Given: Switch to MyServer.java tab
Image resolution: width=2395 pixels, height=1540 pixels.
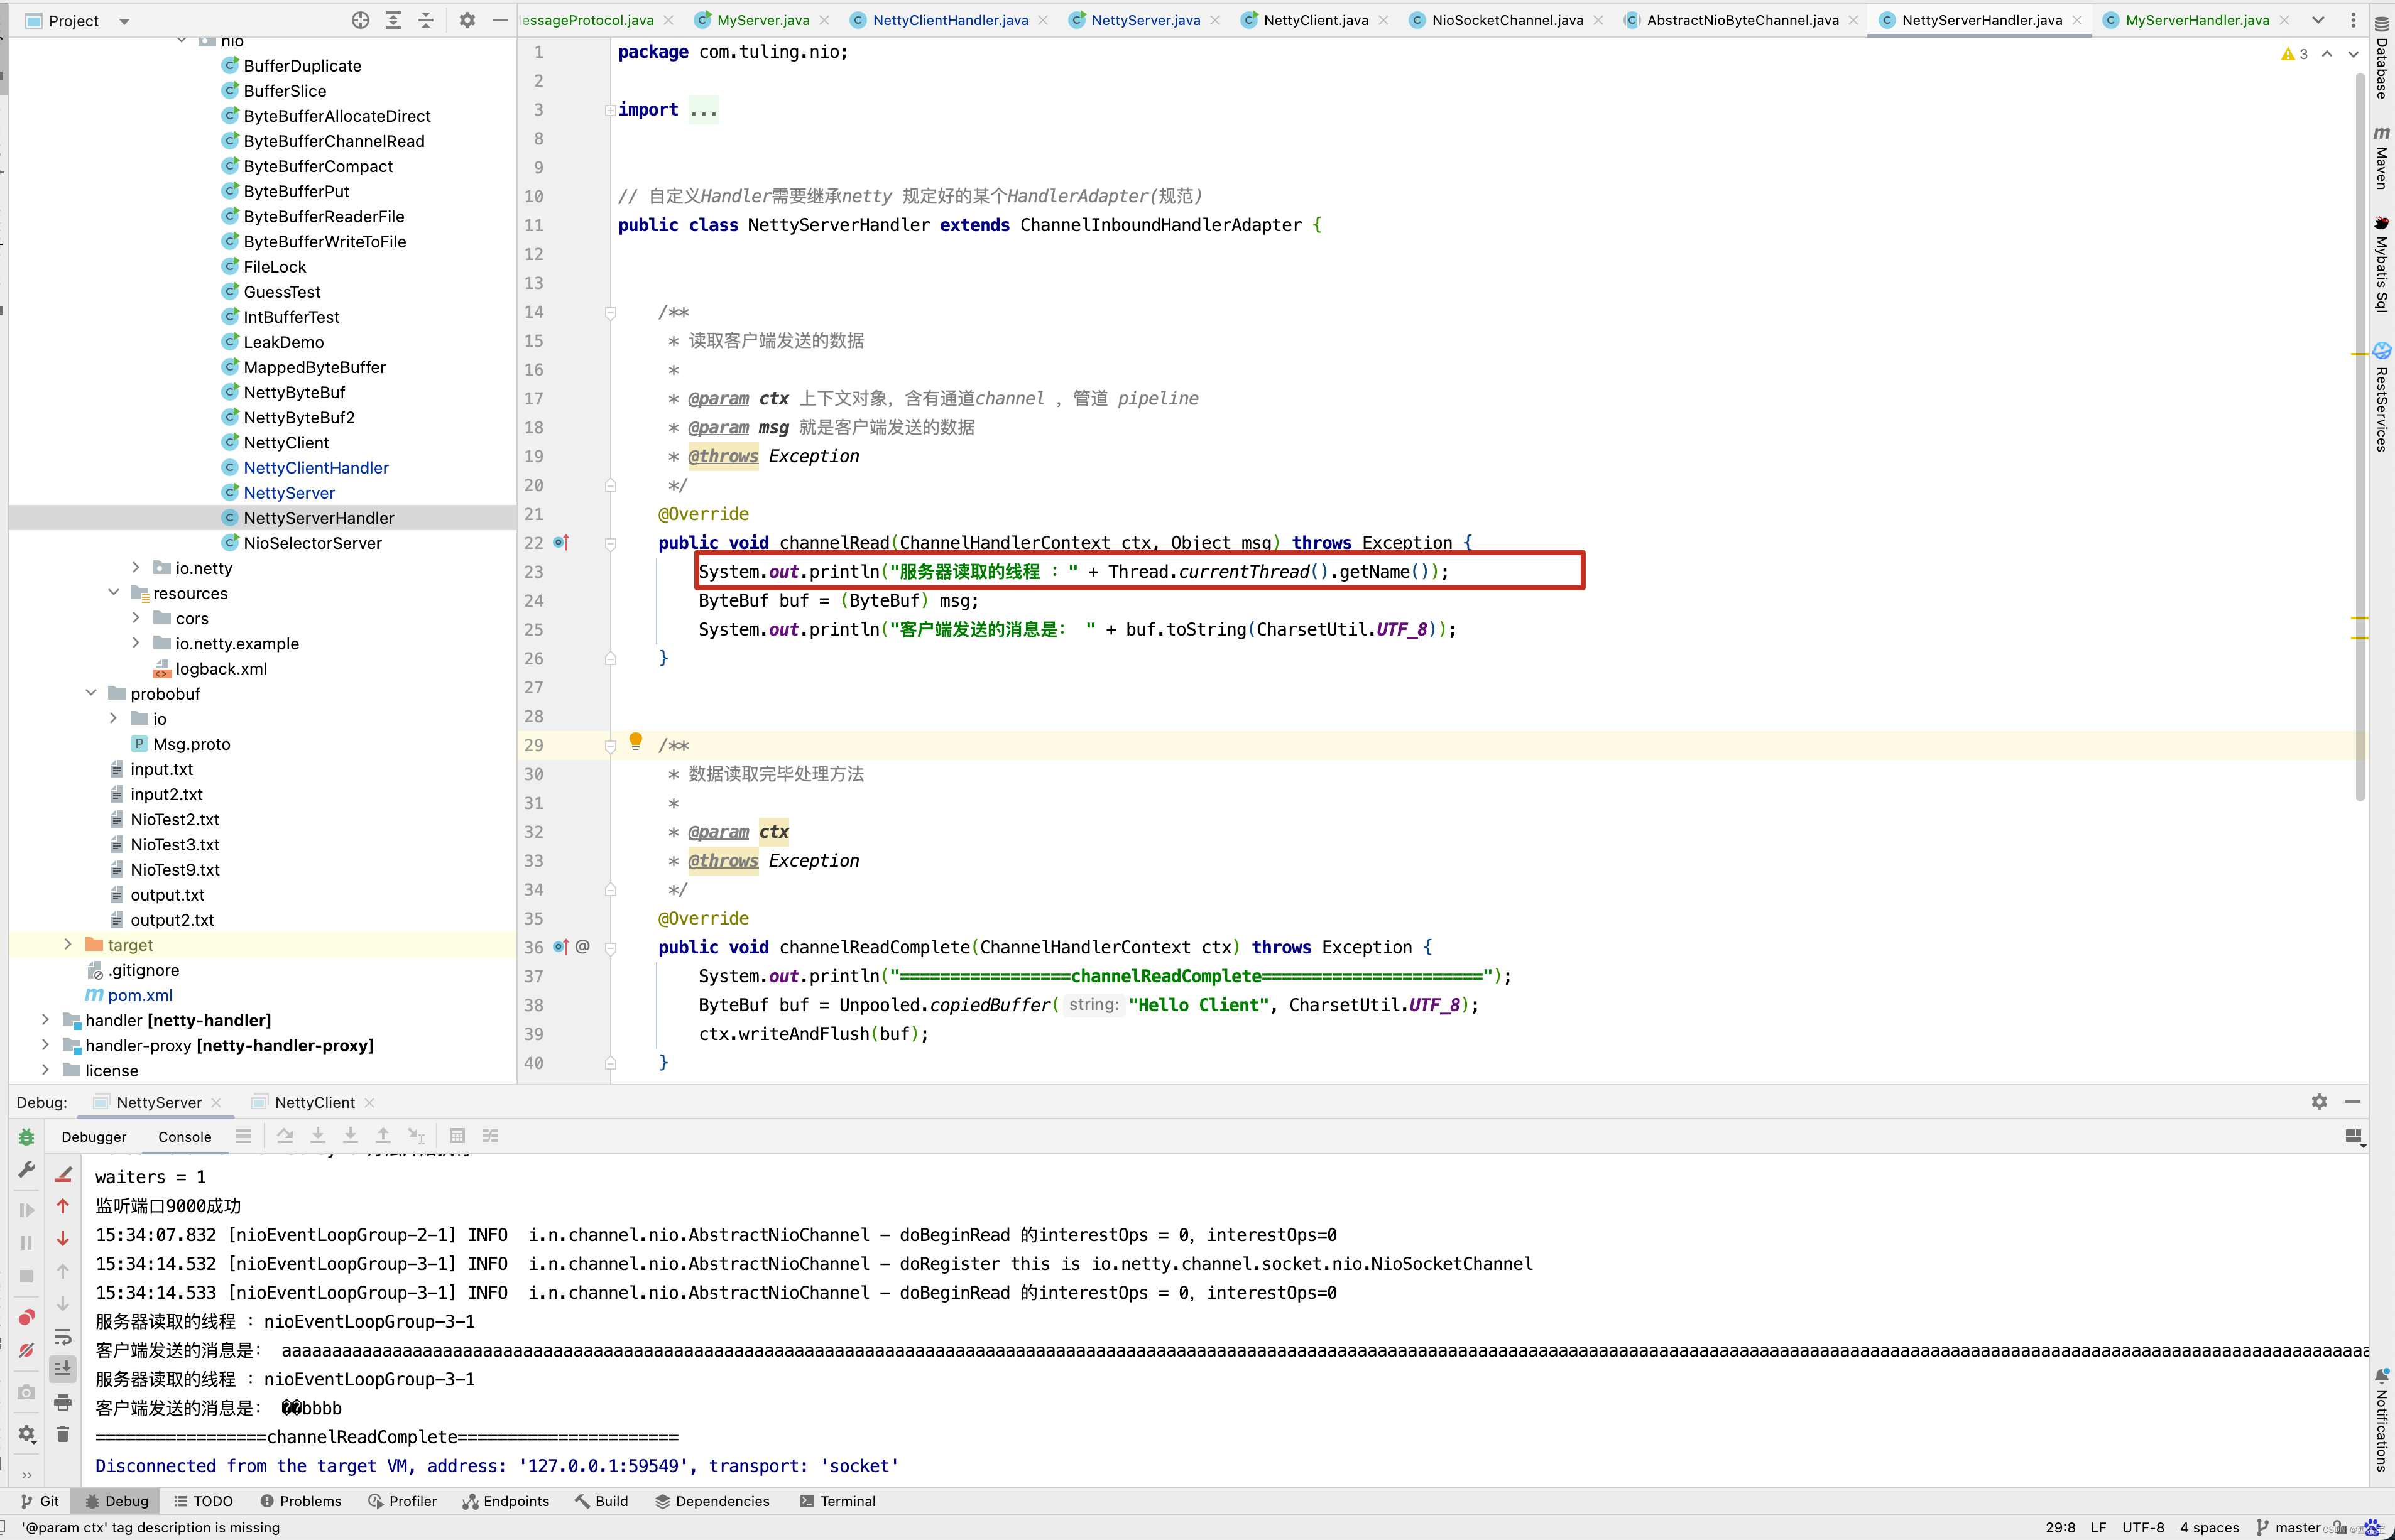Looking at the screenshot, I should tap(762, 20).
